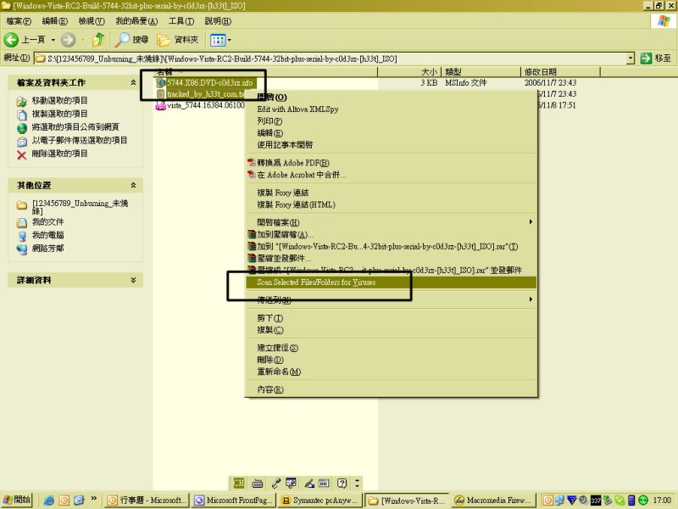Click the 移動選取的項目 task icon

tap(22, 102)
